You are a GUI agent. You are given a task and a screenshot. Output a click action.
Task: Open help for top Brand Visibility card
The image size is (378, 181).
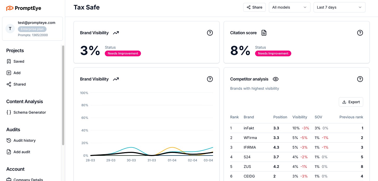(210, 33)
